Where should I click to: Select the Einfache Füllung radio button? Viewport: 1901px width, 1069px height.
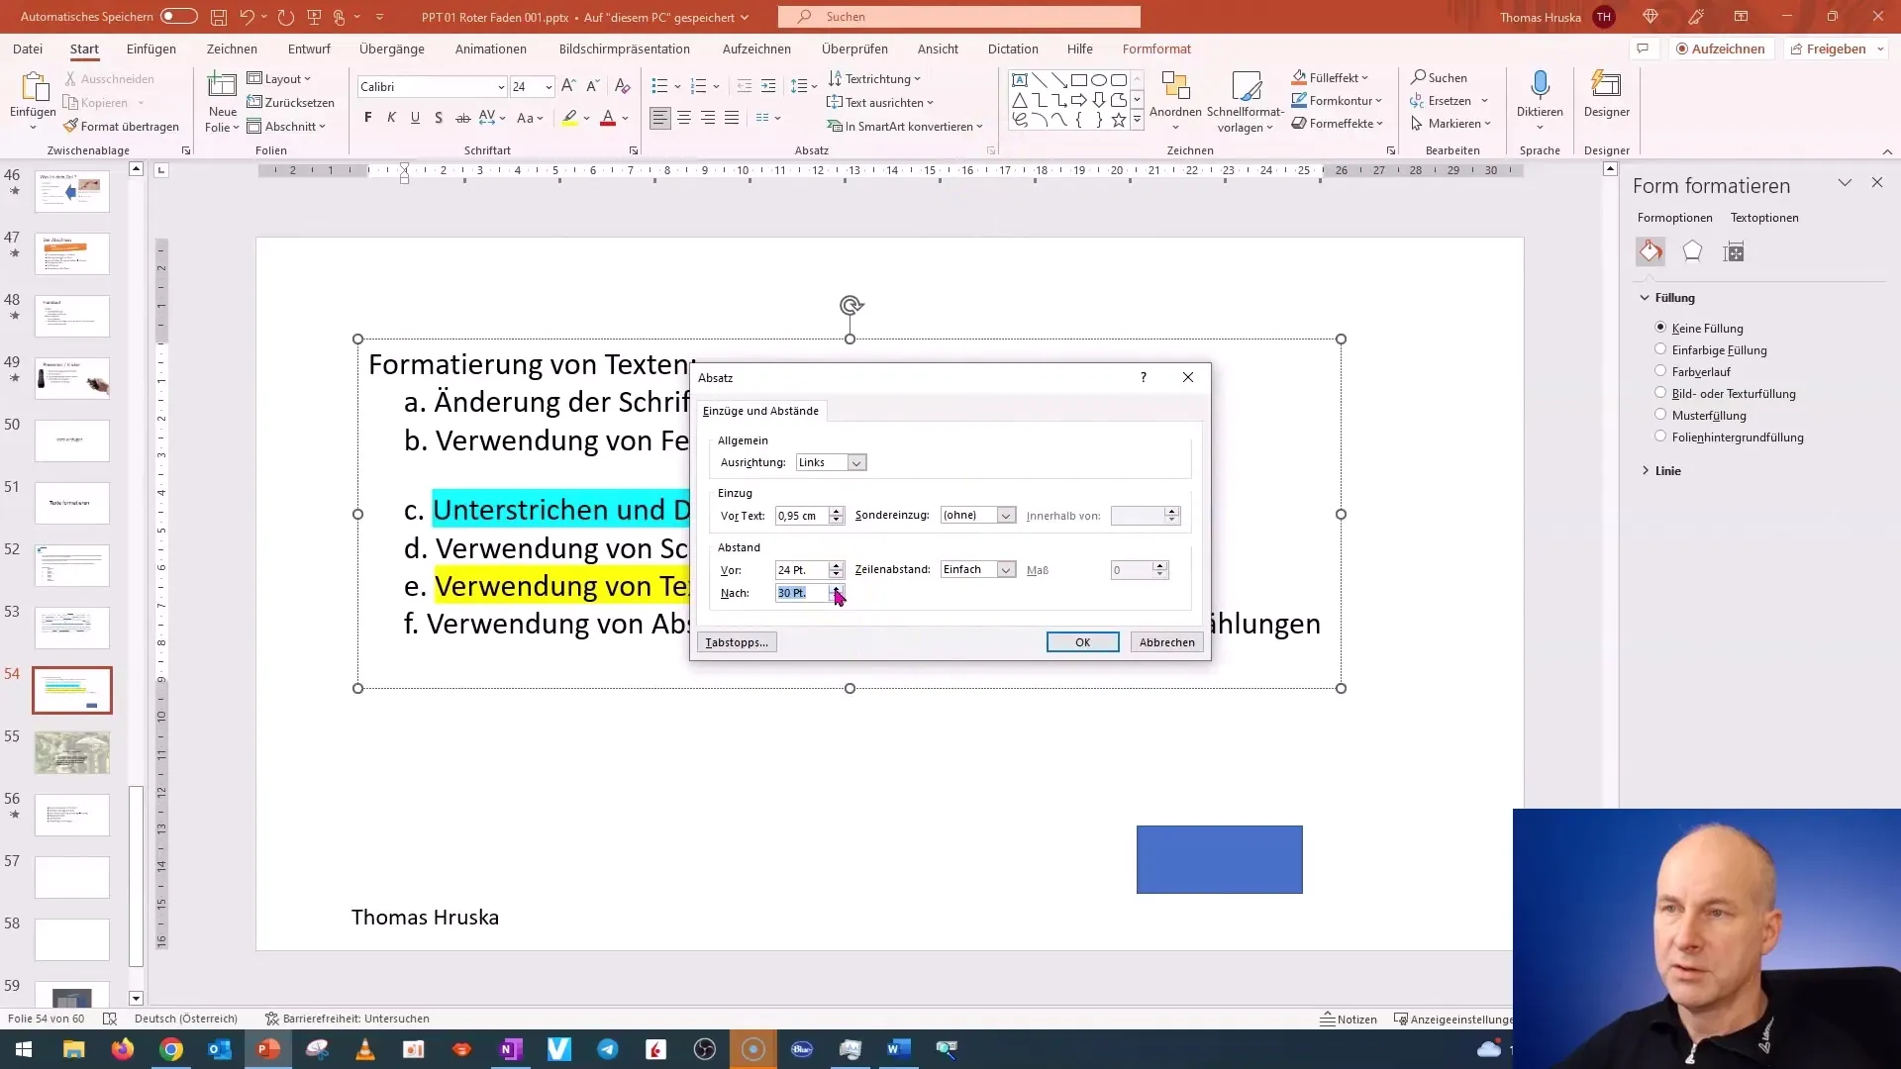[1660, 348]
